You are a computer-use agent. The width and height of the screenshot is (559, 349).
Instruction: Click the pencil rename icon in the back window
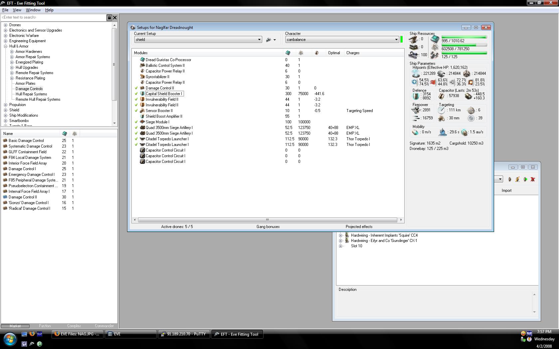pyautogui.click(x=517, y=179)
